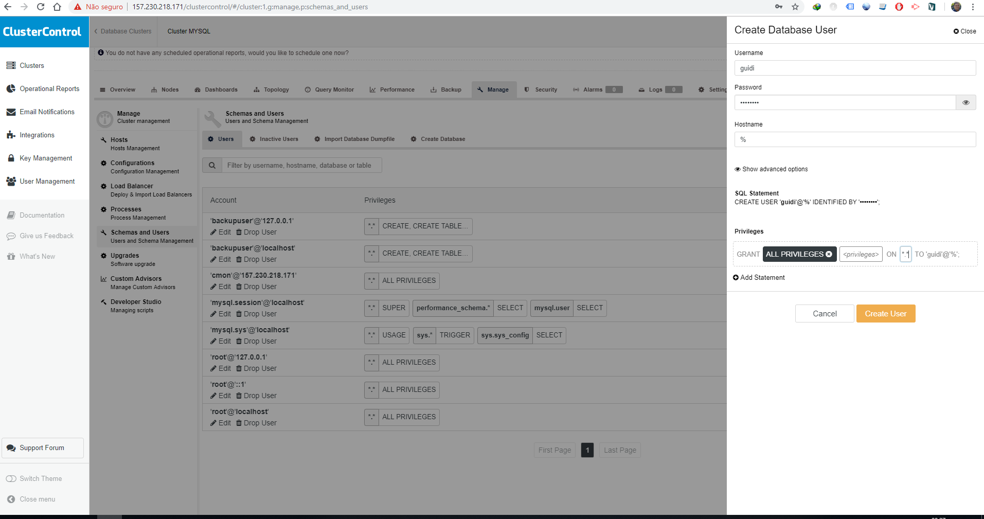Click the search magnifier beside the filter field
984x519 pixels.
pos(212,165)
